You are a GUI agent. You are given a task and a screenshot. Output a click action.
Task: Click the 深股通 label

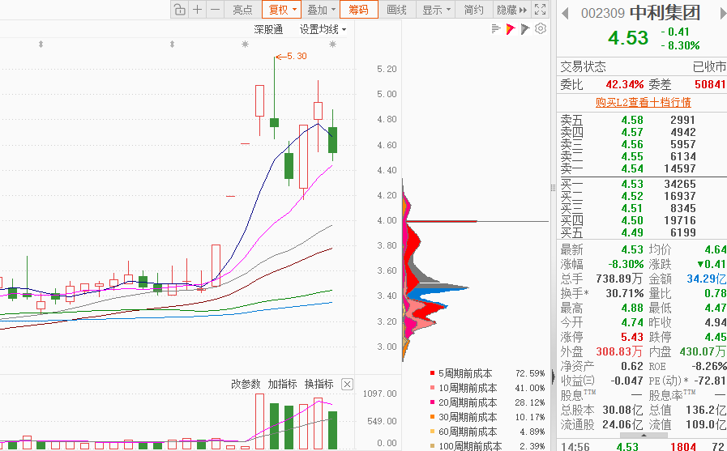[268, 30]
